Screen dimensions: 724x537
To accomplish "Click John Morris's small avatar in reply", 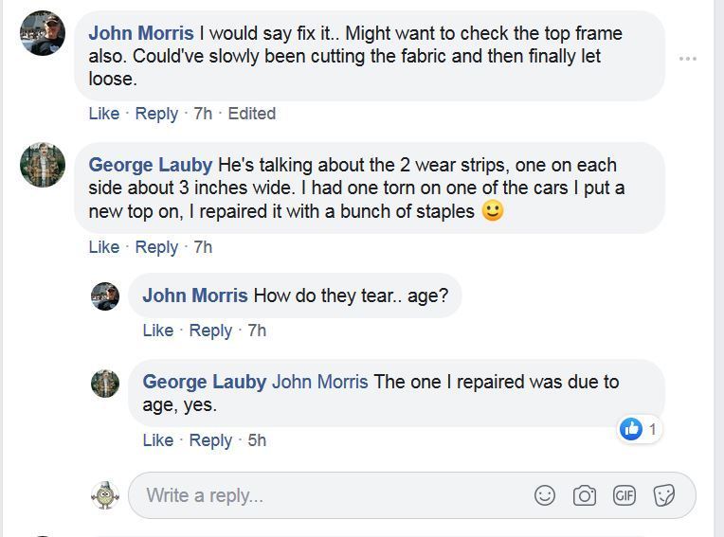I will click(x=105, y=295).
